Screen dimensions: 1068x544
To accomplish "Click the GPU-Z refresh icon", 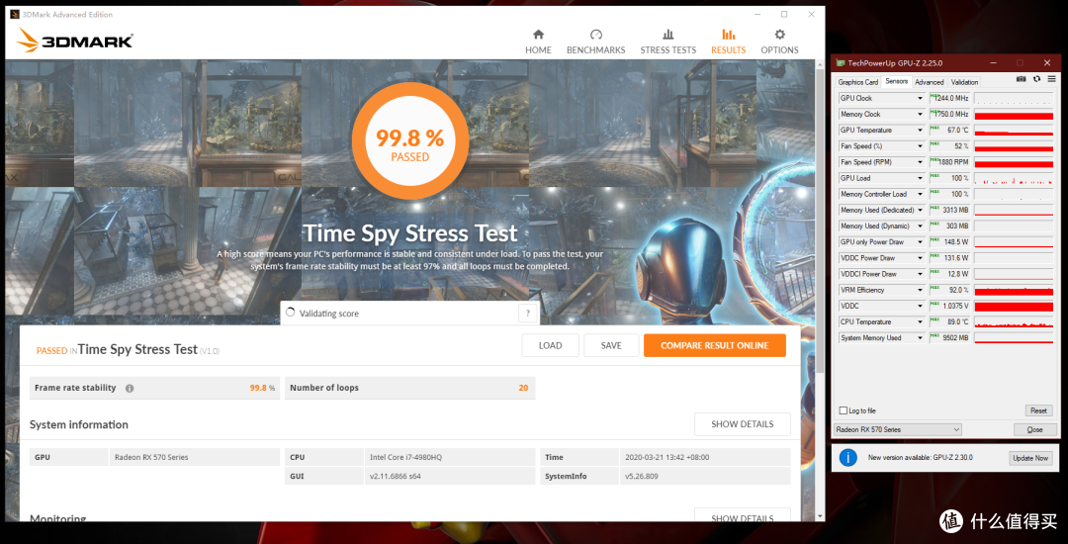I will click(1036, 80).
